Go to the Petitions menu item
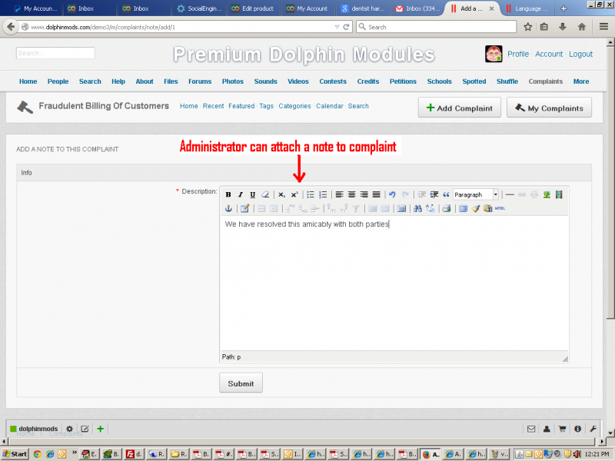The width and height of the screenshot is (615, 461). tap(403, 81)
